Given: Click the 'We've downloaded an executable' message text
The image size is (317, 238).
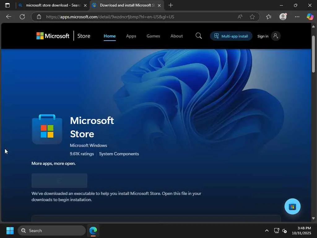Looking at the screenshot, I should pos(116,196).
